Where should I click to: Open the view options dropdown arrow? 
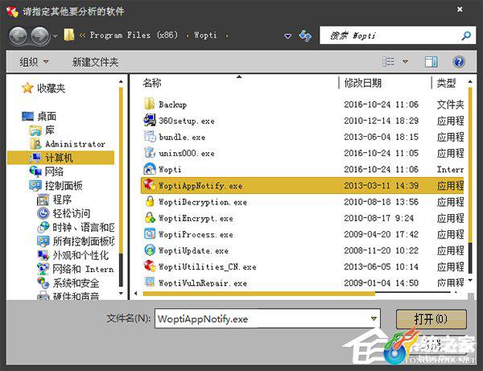coord(406,62)
